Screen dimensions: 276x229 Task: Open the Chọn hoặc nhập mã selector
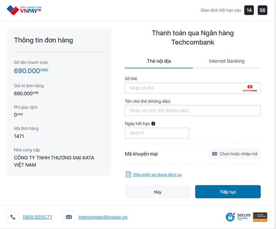[x=235, y=154]
